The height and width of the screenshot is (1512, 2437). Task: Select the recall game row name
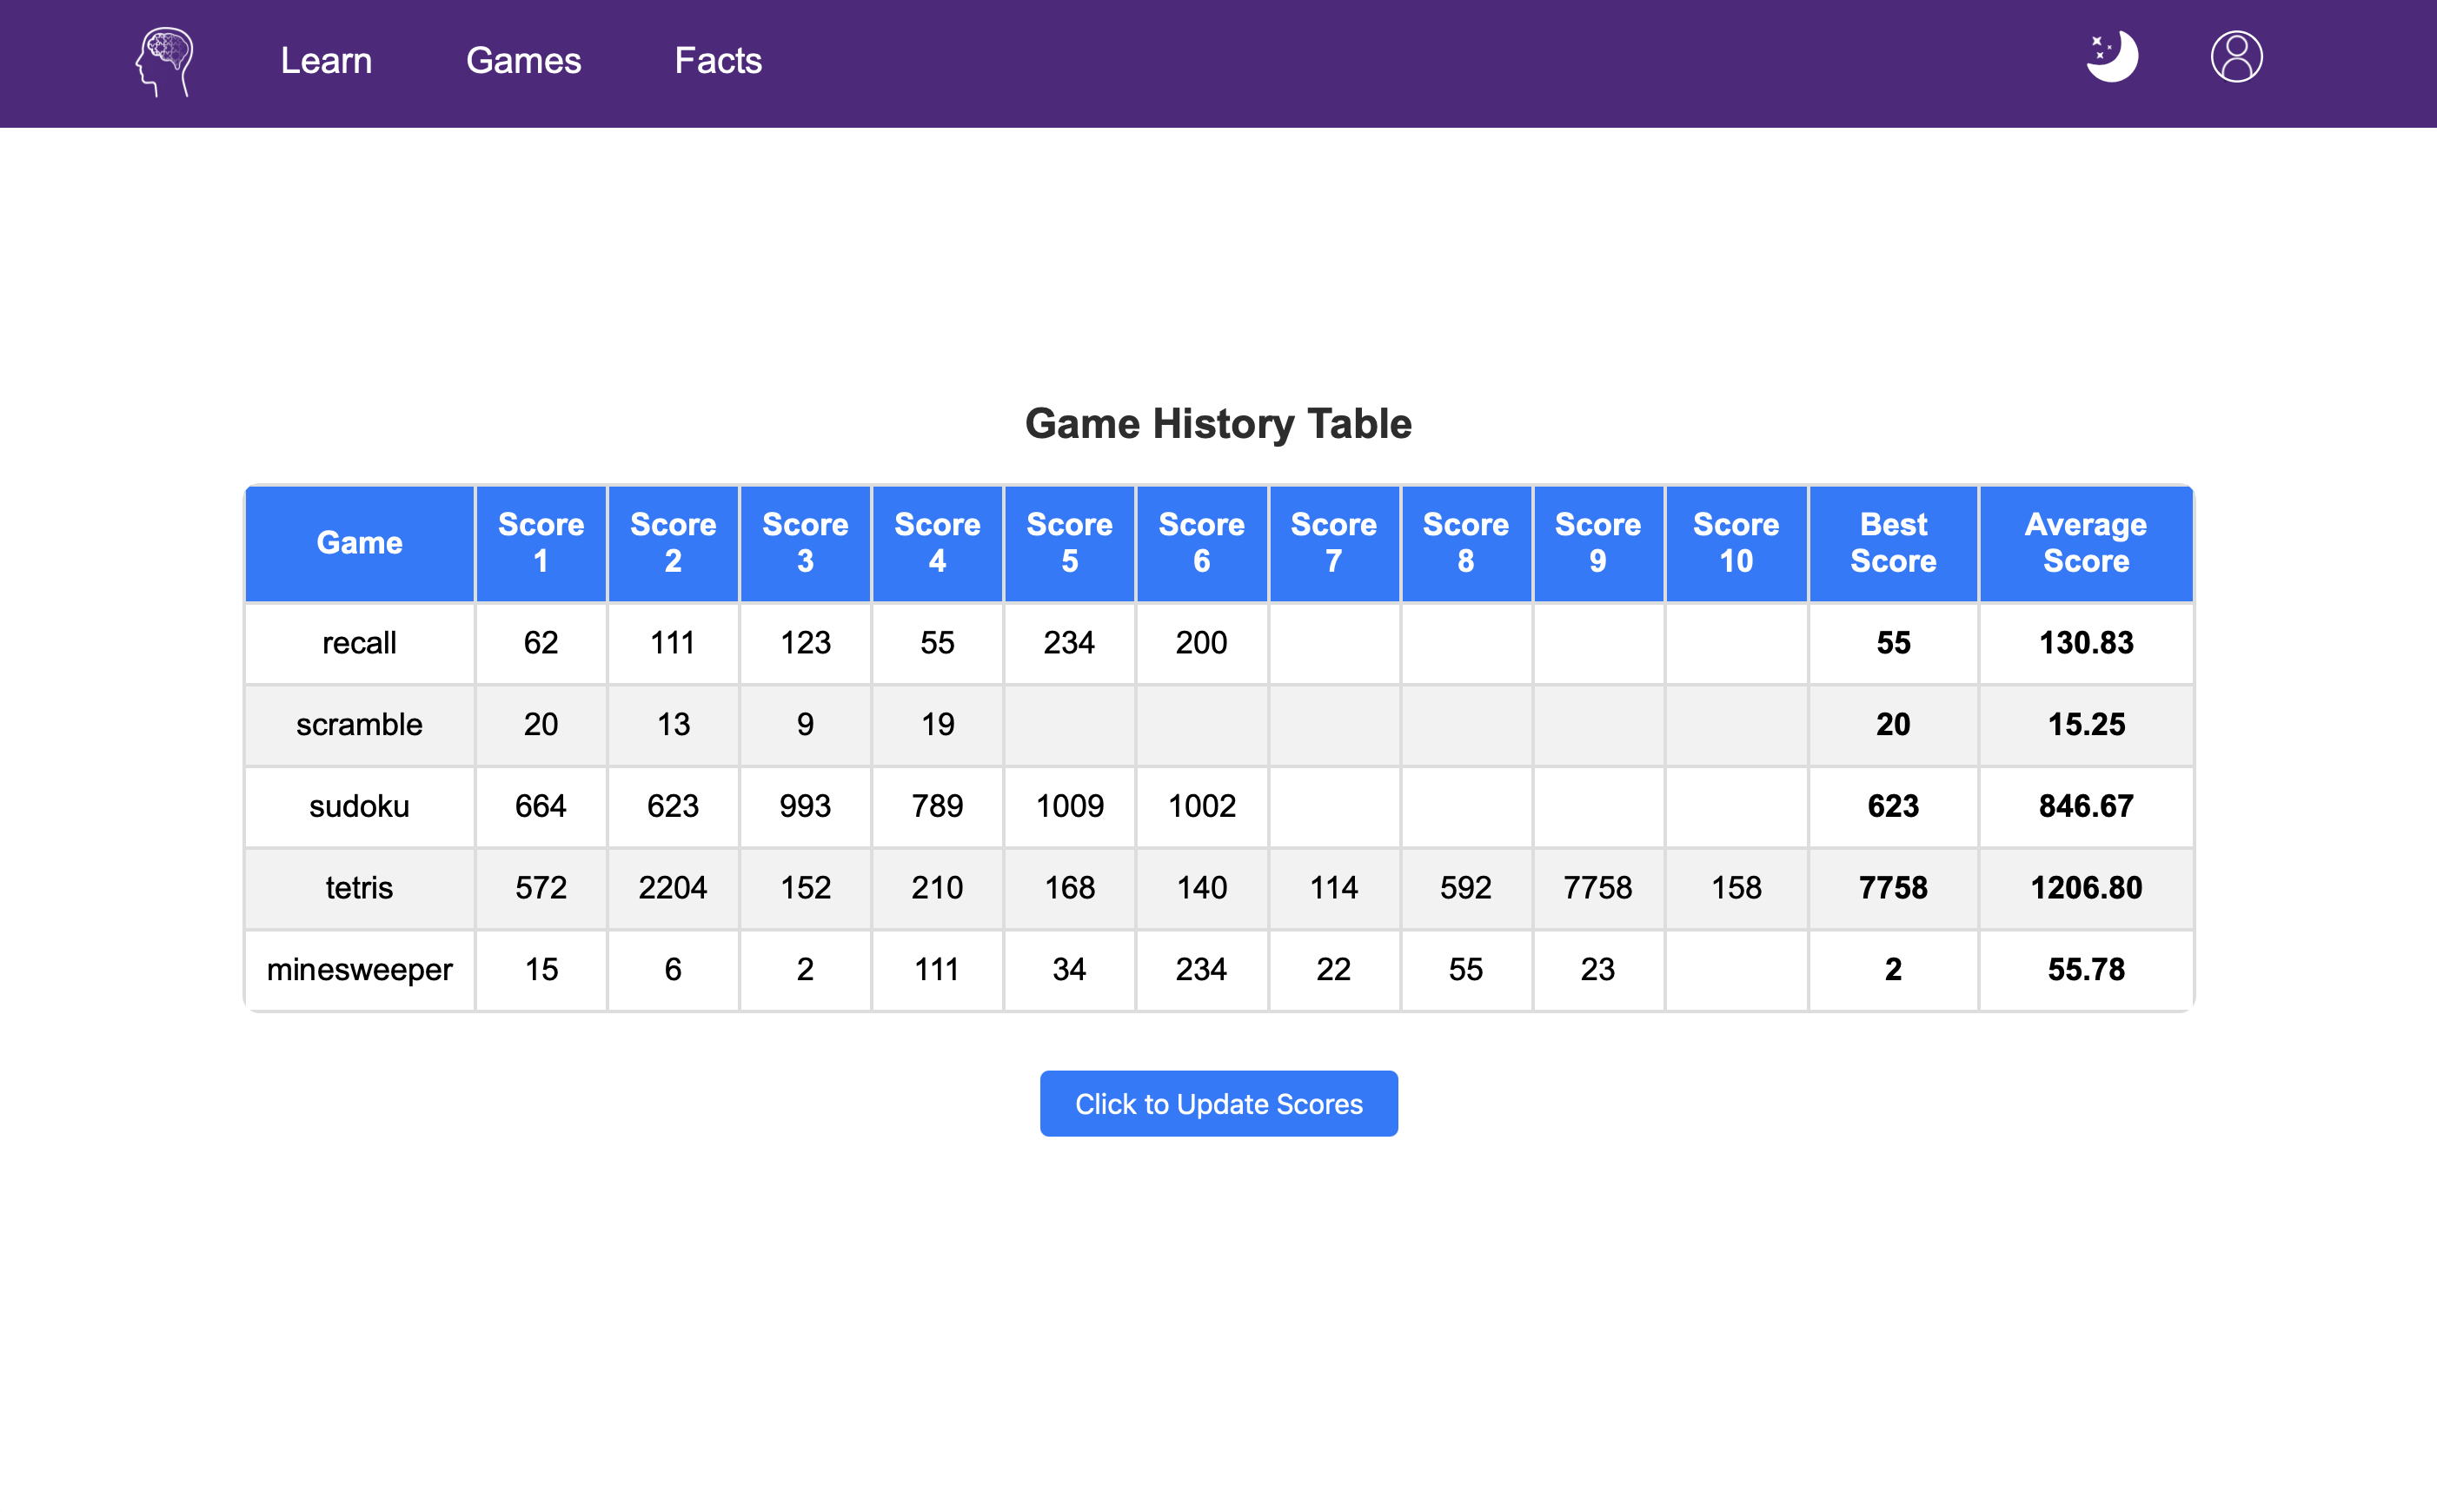click(x=359, y=643)
